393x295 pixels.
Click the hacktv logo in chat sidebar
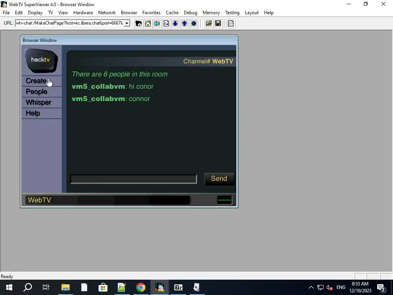(x=41, y=60)
